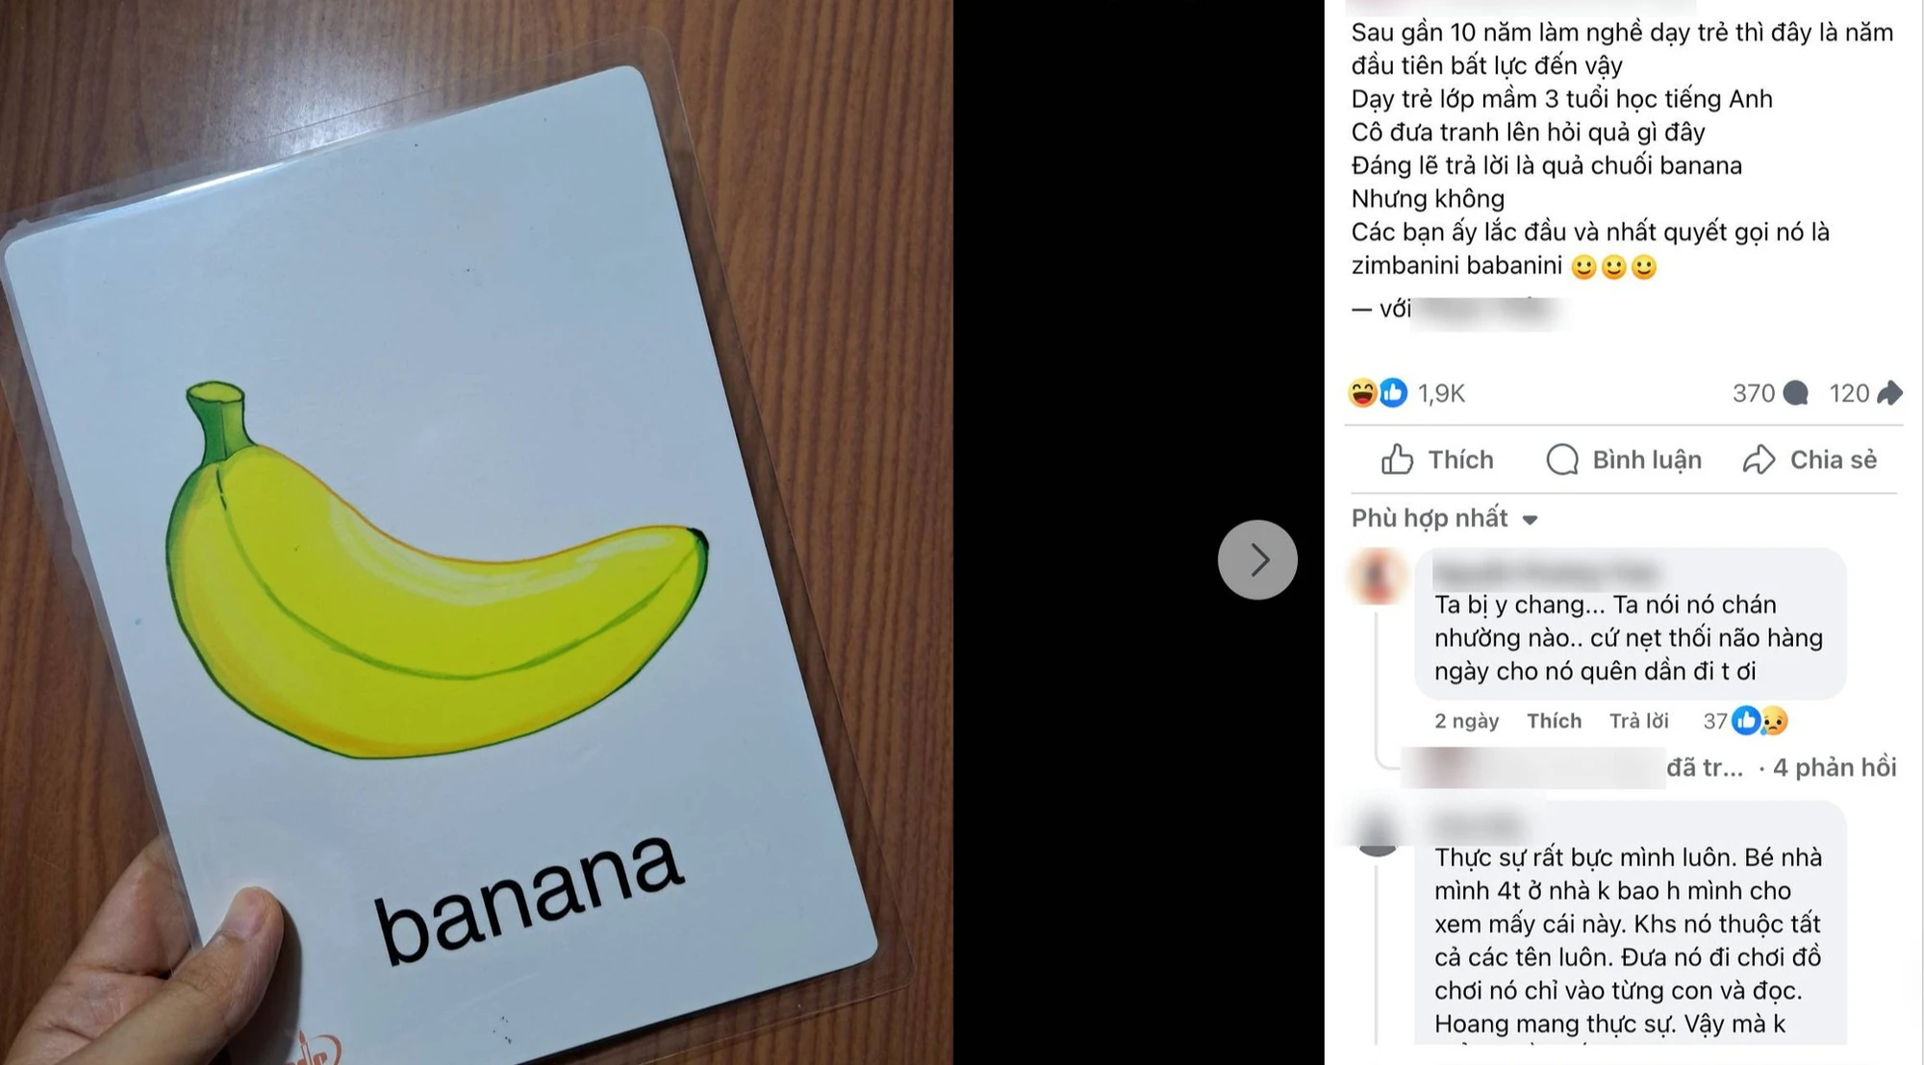Reply to the first comment via Trả lời
This screenshot has height=1065, width=1924.
click(x=1639, y=721)
